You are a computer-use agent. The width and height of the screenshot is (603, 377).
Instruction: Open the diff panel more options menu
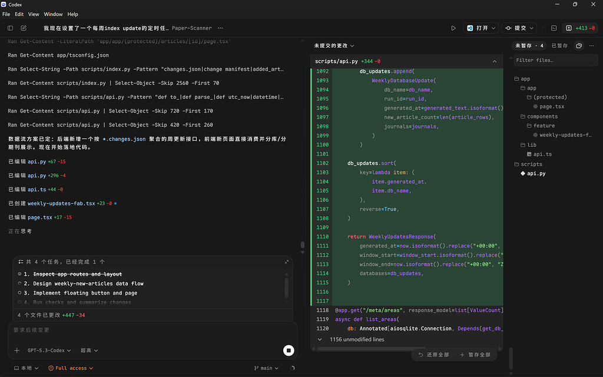click(591, 46)
